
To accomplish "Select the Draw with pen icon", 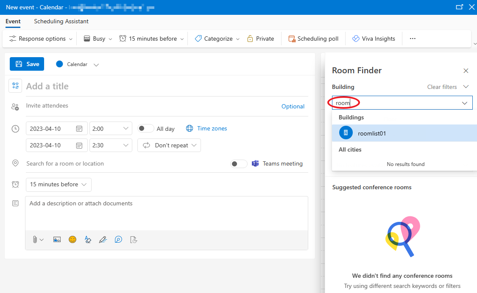I will click(x=103, y=239).
